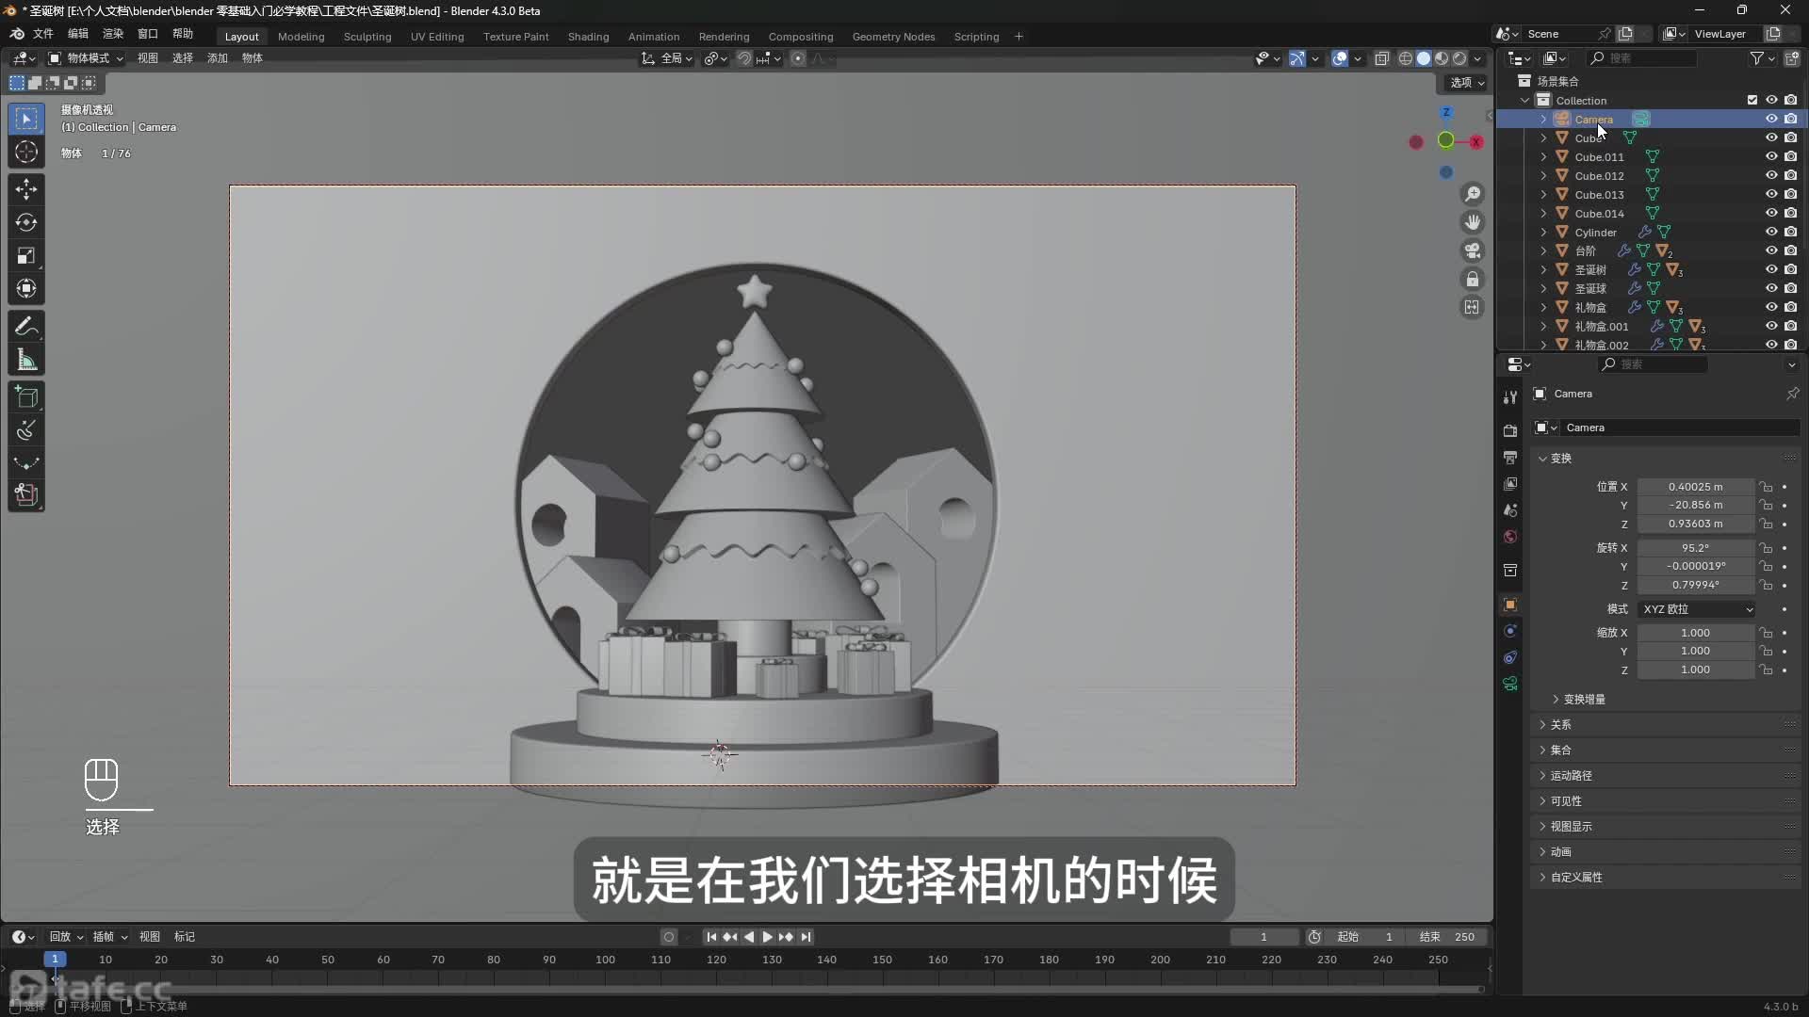The height and width of the screenshot is (1017, 1809).
Task: Click the Add Cube tool
Action: click(x=26, y=397)
